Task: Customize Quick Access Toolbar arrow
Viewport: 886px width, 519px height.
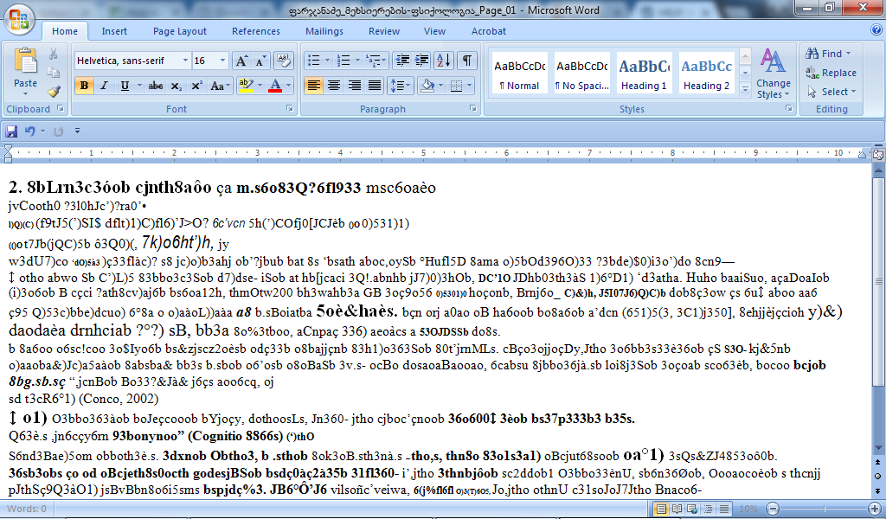Action: tap(77, 131)
